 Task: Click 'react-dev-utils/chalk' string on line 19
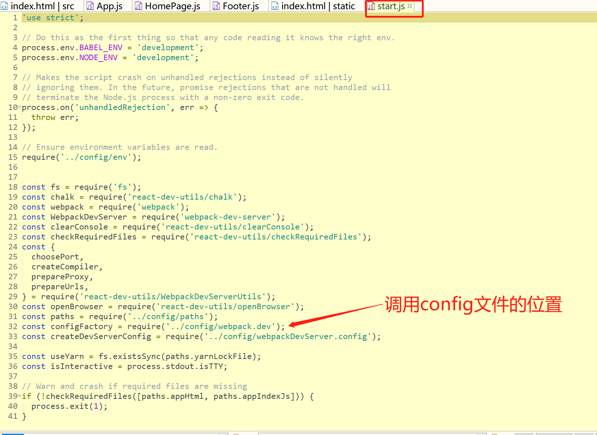click(x=183, y=197)
